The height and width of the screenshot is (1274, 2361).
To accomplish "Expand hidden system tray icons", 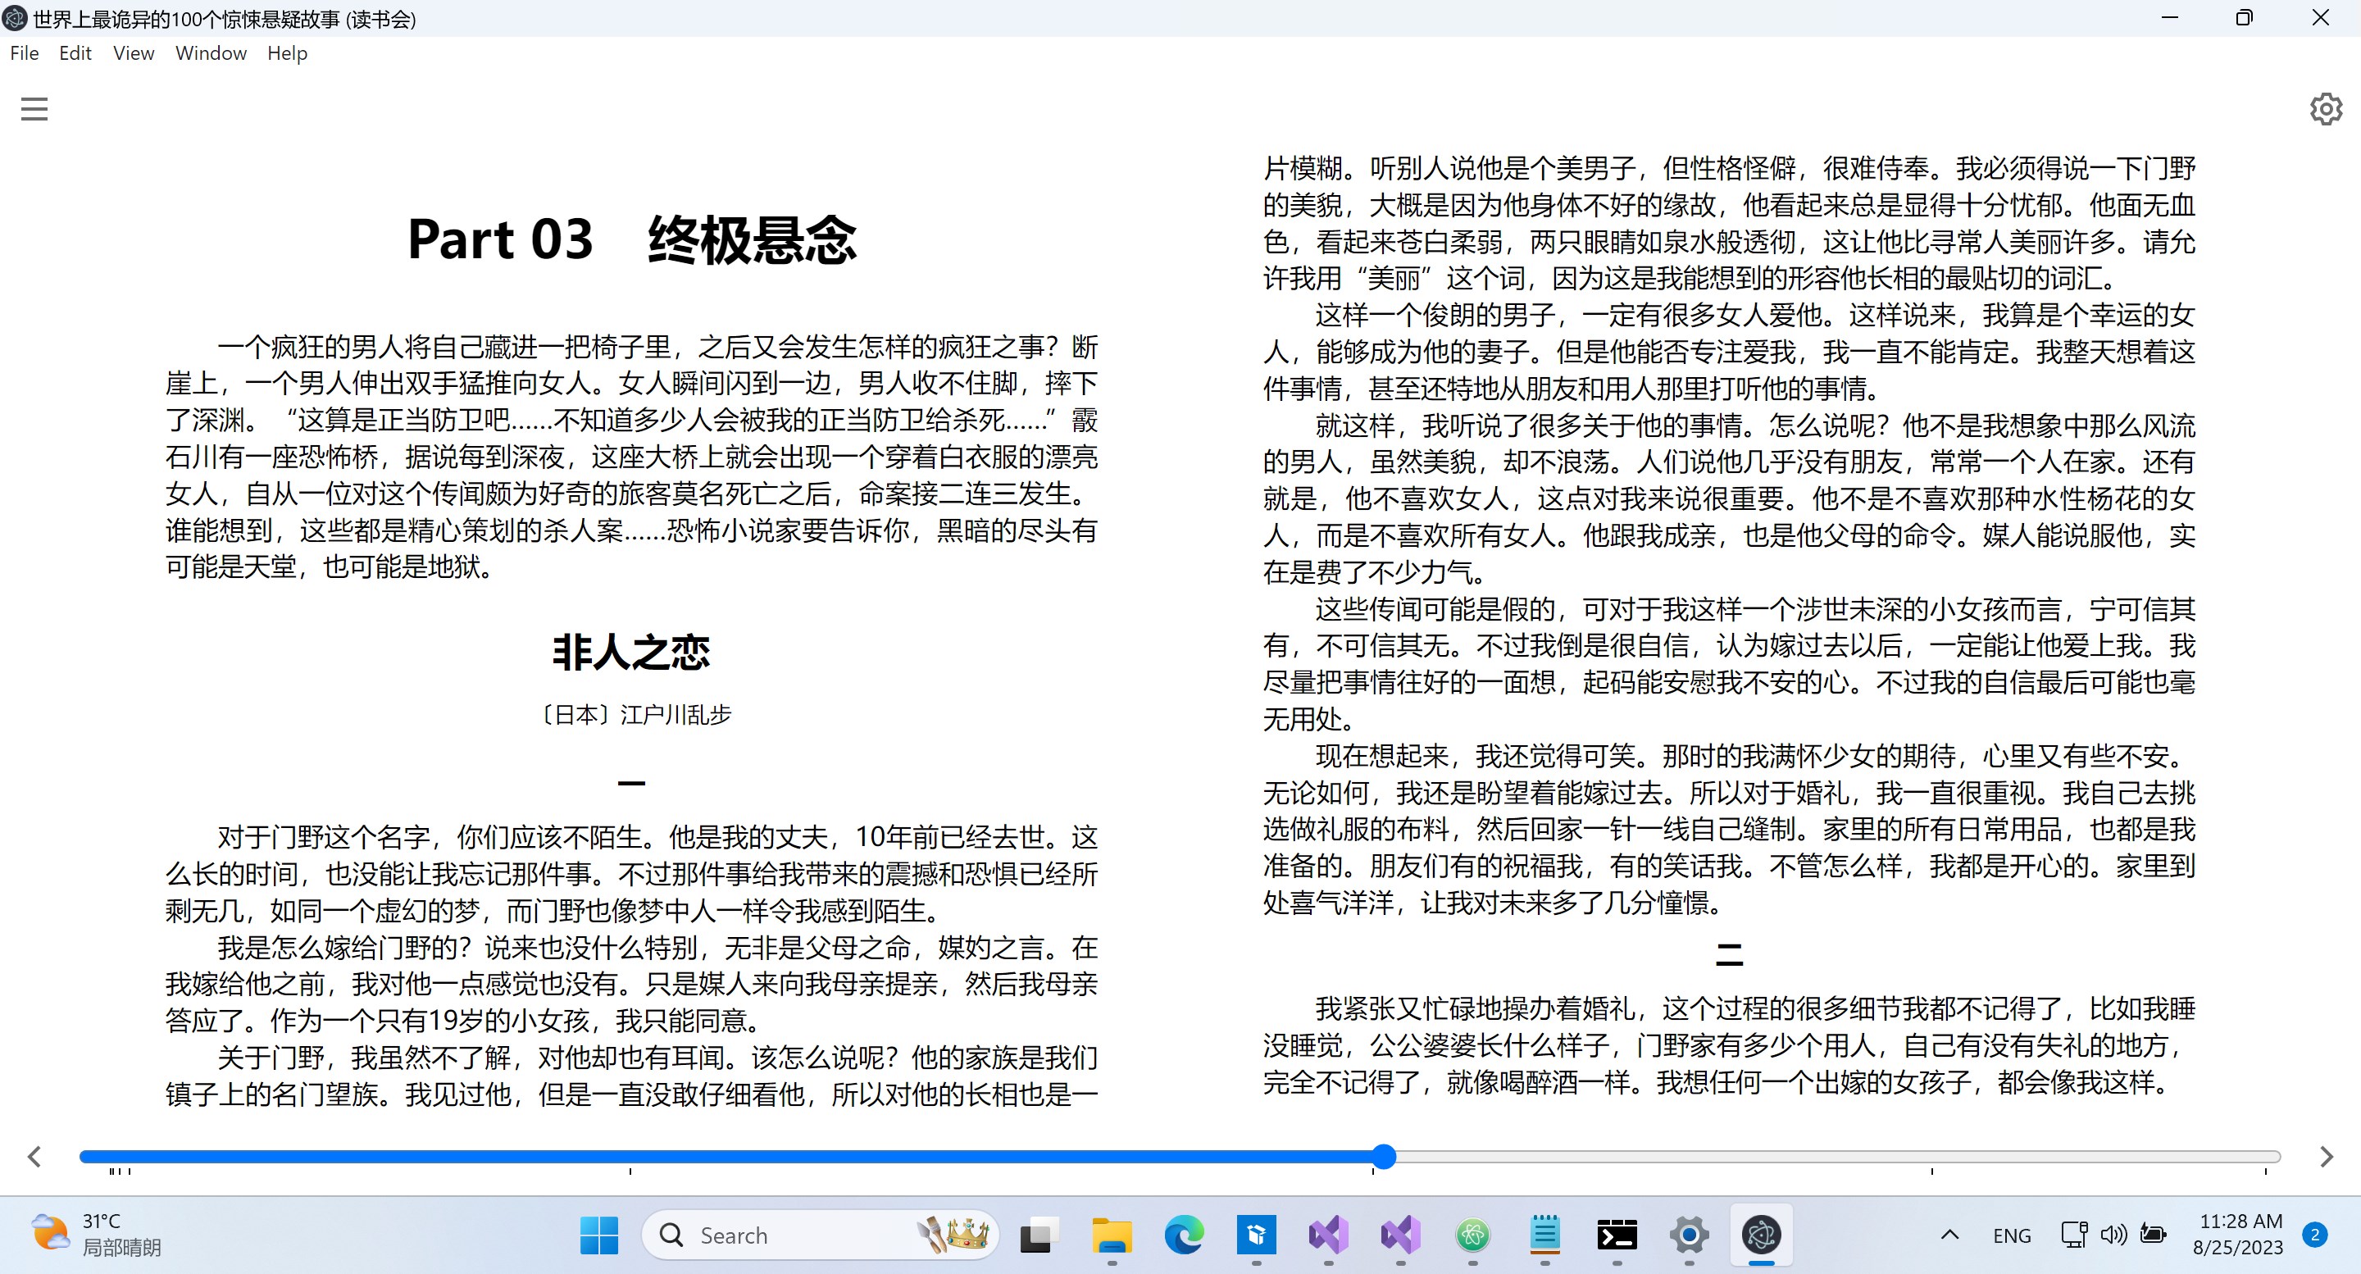I will click(x=1949, y=1235).
